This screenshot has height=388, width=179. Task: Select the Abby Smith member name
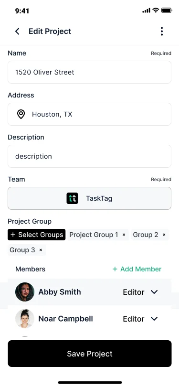[60, 292]
